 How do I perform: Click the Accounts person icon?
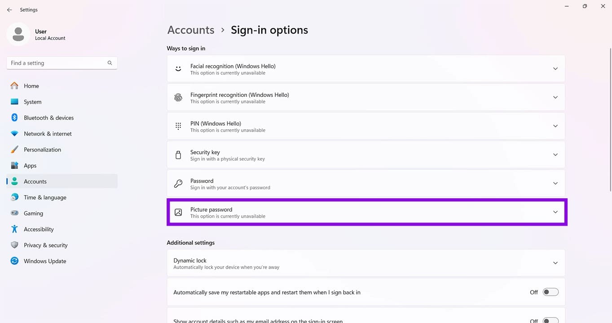[x=15, y=181]
